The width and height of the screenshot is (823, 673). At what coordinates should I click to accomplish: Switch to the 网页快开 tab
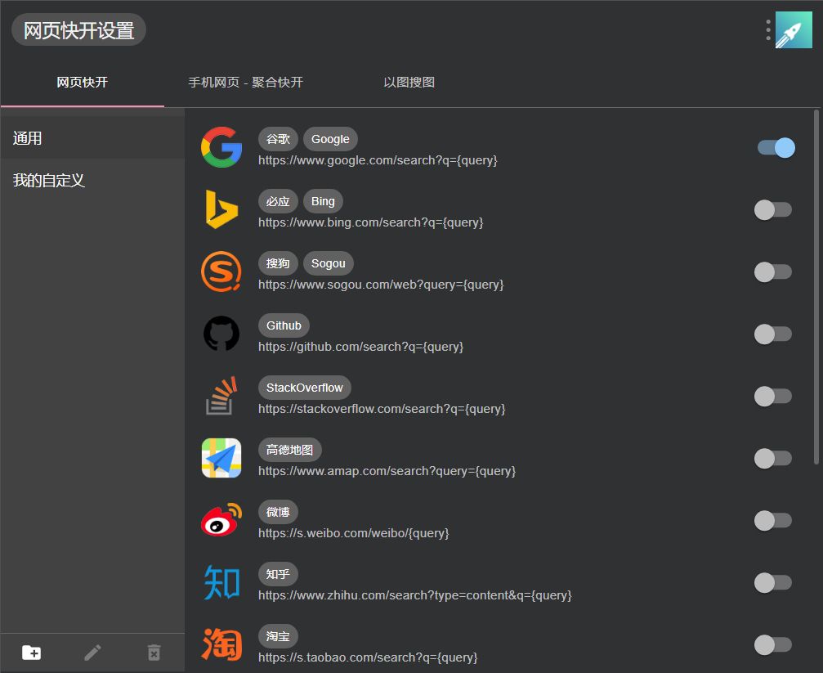[83, 83]
